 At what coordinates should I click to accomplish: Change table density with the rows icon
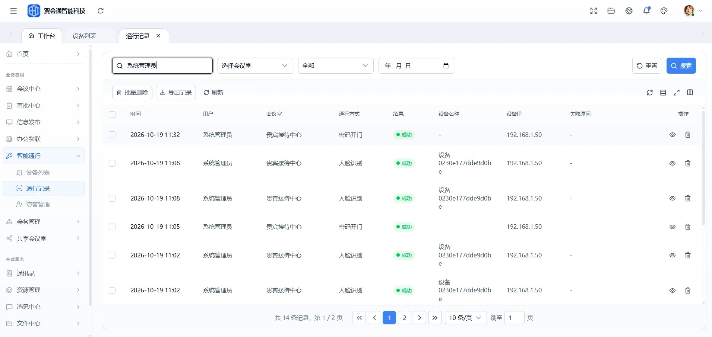(x=663, y=93)
